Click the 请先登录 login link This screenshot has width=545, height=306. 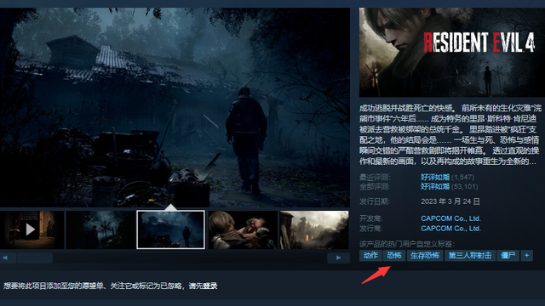coord(203,286)
